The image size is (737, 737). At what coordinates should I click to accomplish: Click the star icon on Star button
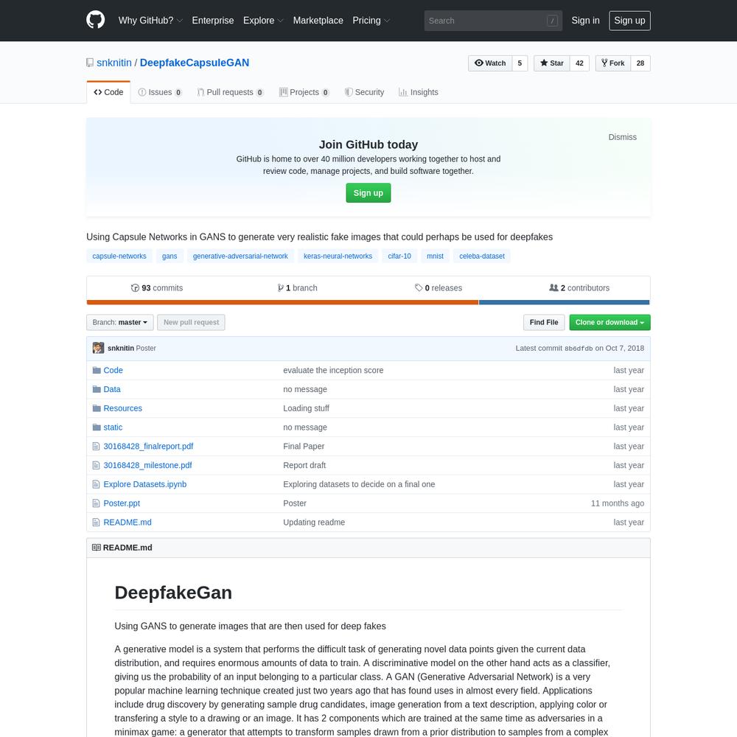tap(544, 63)
